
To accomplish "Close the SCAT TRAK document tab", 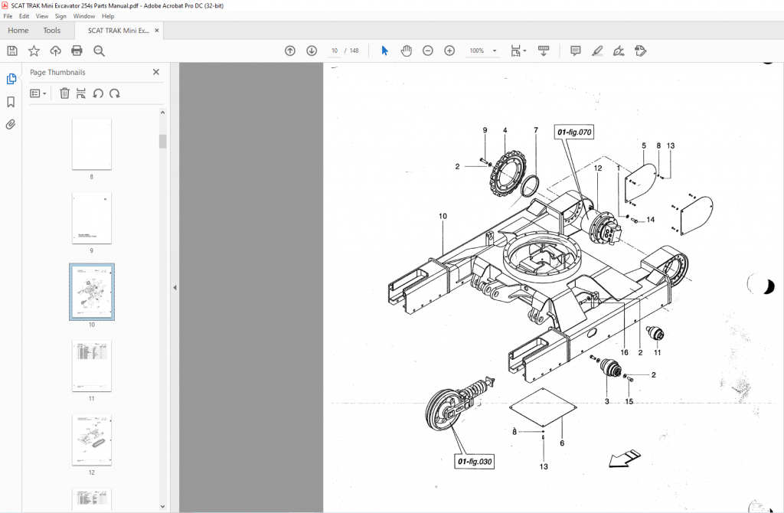I will point(156,31).
